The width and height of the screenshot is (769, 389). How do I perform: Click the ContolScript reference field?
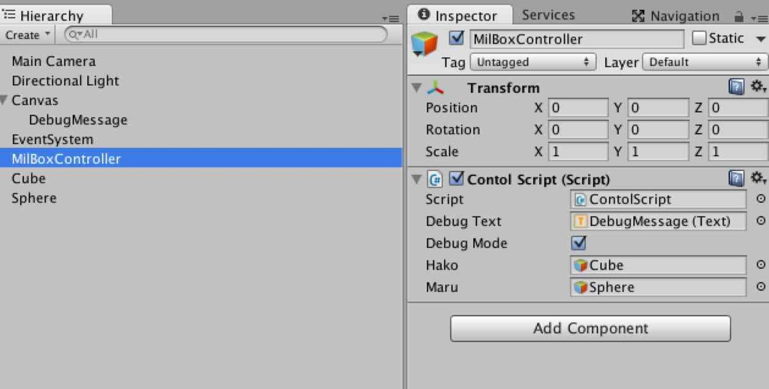coord(658,199)
